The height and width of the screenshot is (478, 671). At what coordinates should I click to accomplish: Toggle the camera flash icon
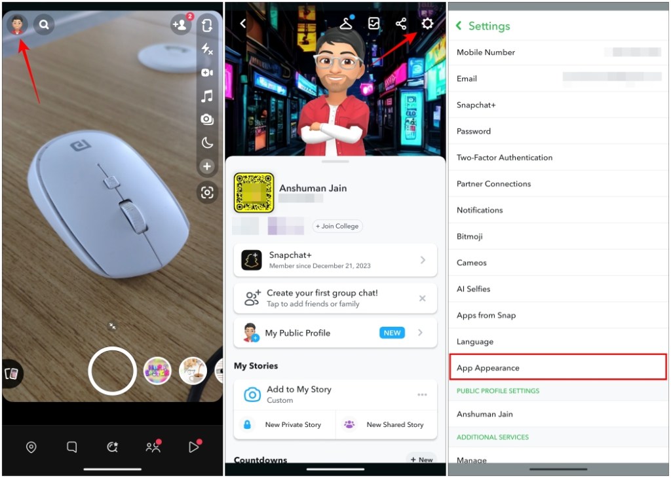[x=207, y=48]
